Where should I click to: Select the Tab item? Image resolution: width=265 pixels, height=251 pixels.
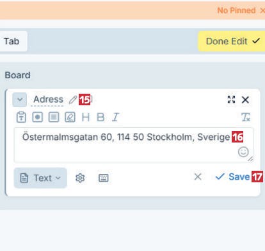click(12, 41)
